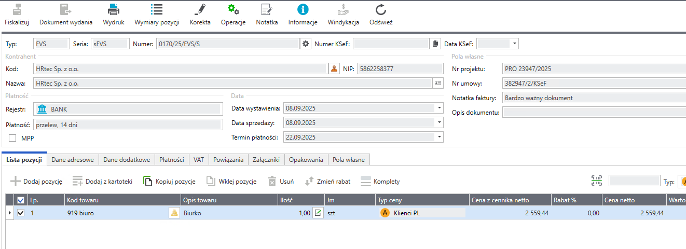Click the Wydruk printer icon

(x=114, y=9)
